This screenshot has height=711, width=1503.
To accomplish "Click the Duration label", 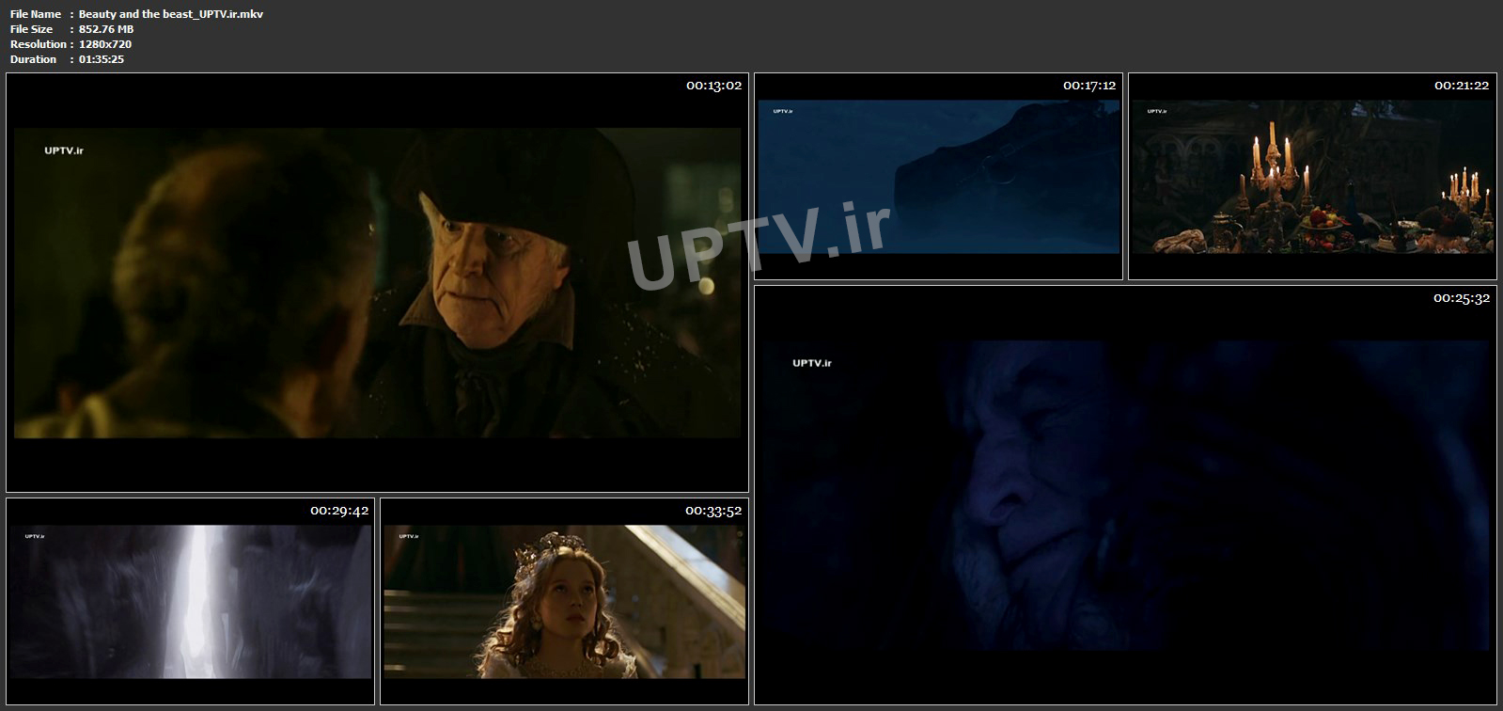I will point(34,59).
